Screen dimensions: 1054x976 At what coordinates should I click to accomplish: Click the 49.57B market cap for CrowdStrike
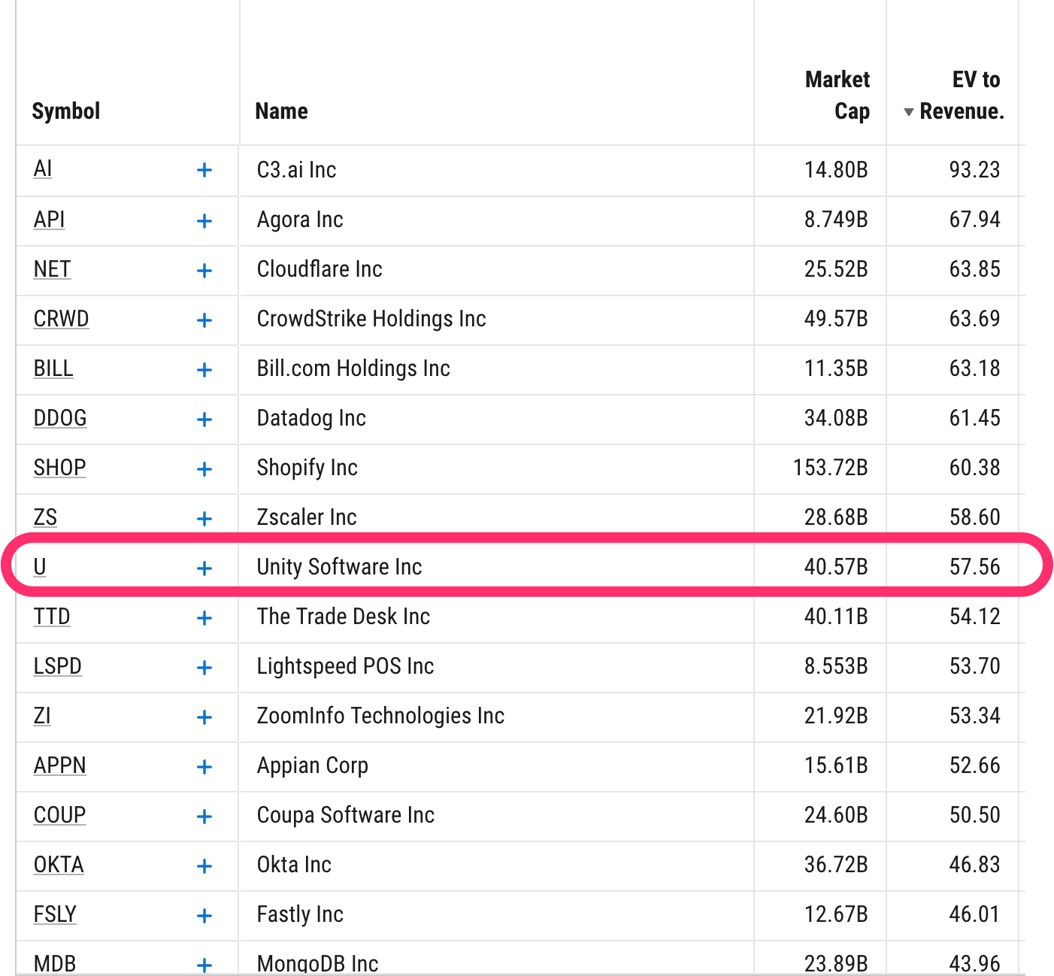836,319
